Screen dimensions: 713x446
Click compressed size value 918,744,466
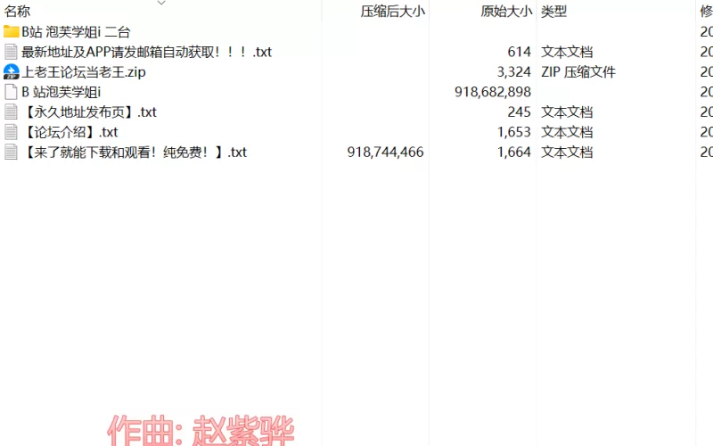click(386, 152)
